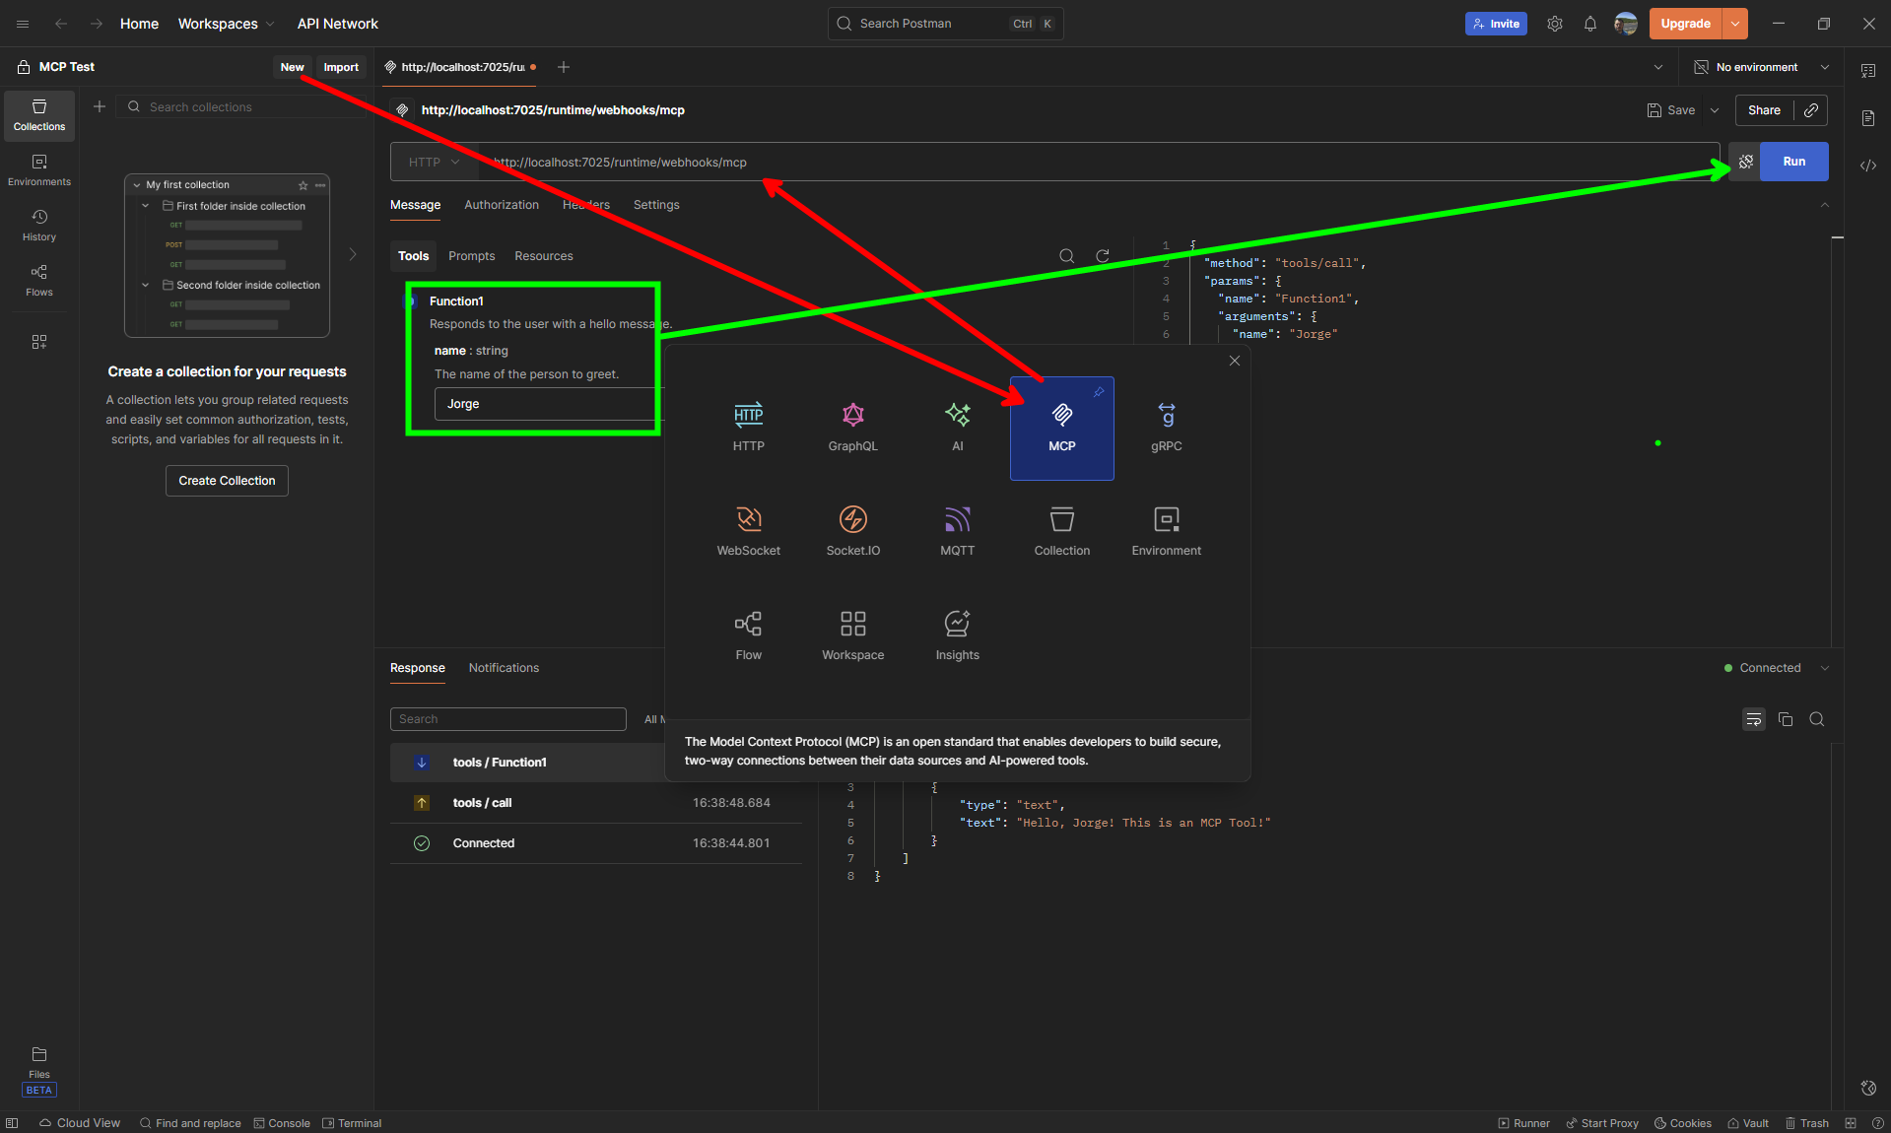The image size is (1891, 1133).
Task: Collapse the My first collection tree item
Action: [x=137, y=184]
